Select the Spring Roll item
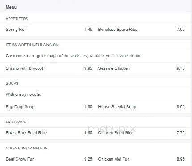This screenshot has height=166, width=192. 16,30
